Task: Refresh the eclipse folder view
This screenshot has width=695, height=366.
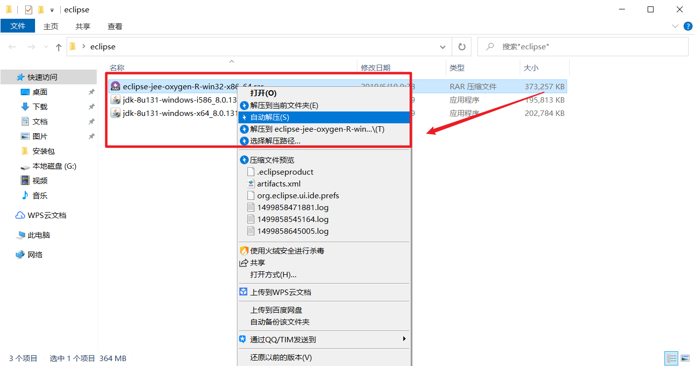Action: (462, 47)
